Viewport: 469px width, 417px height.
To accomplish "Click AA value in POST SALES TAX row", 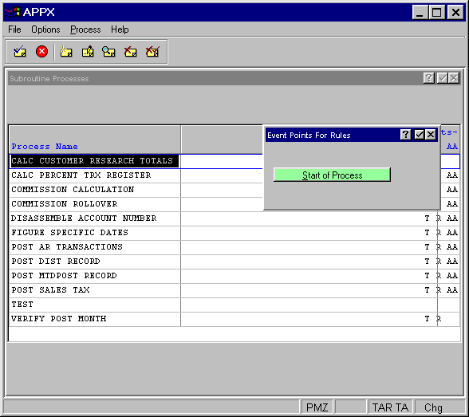I will (452, 290).
